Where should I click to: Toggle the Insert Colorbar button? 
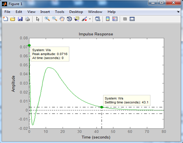click(108, 19)
